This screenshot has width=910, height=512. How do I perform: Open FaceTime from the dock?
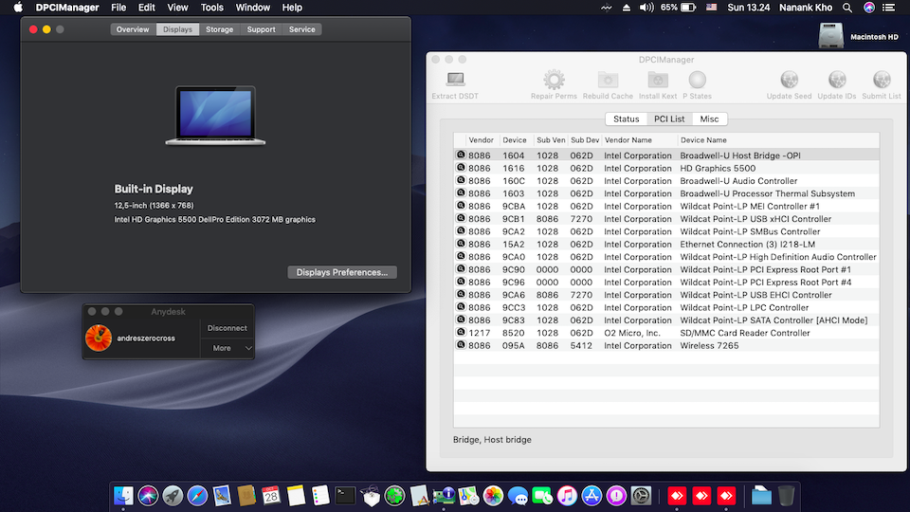pyautogui.click(x=542, y=496)
